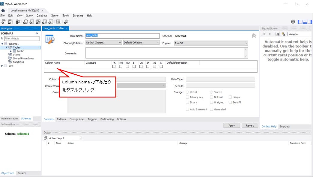The height and width of the screenshot is (177, 313).
Task: Click the new SQL tab toolbar icon
Action: [x=4, y=22]
